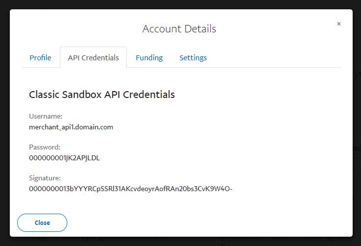Switch to the Profile tab
The width and height of the screenshot is (361, 246).
click(x=40, y=58)
